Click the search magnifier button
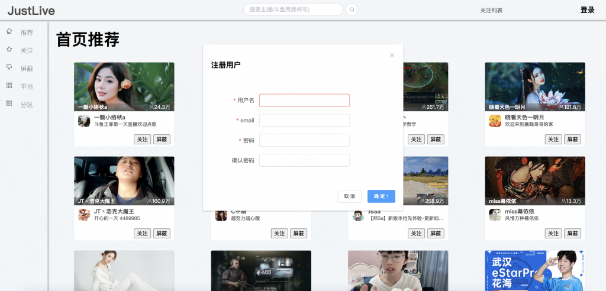The height and width of the screenshot is (291, 606). (x=352, y=9)
